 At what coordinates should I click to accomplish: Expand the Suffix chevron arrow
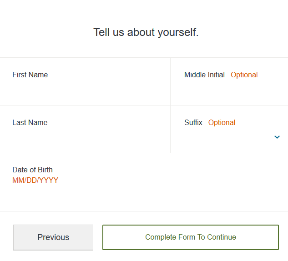point(277,137)
